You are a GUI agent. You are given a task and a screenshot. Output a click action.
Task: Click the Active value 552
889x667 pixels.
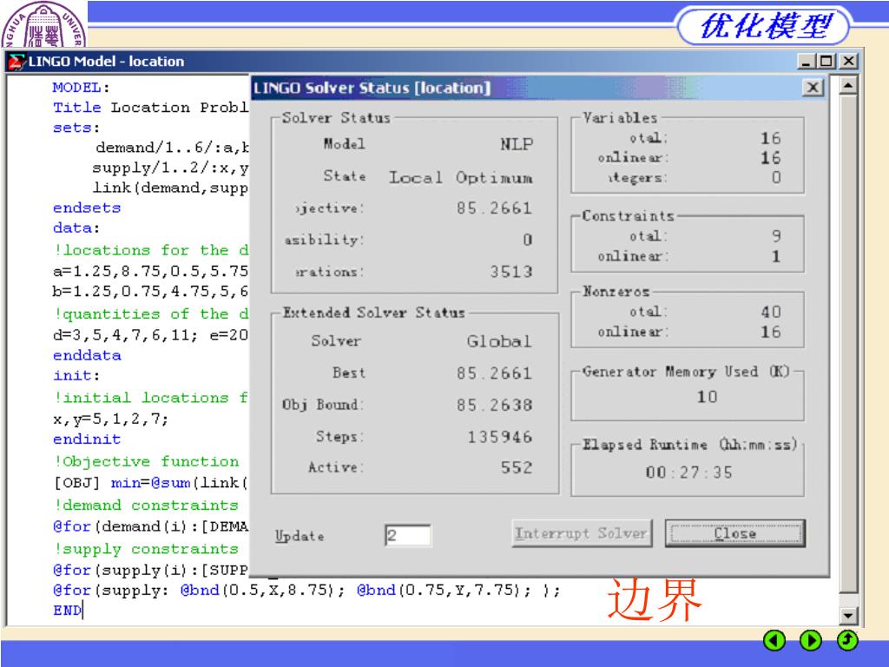coord(517,467)
